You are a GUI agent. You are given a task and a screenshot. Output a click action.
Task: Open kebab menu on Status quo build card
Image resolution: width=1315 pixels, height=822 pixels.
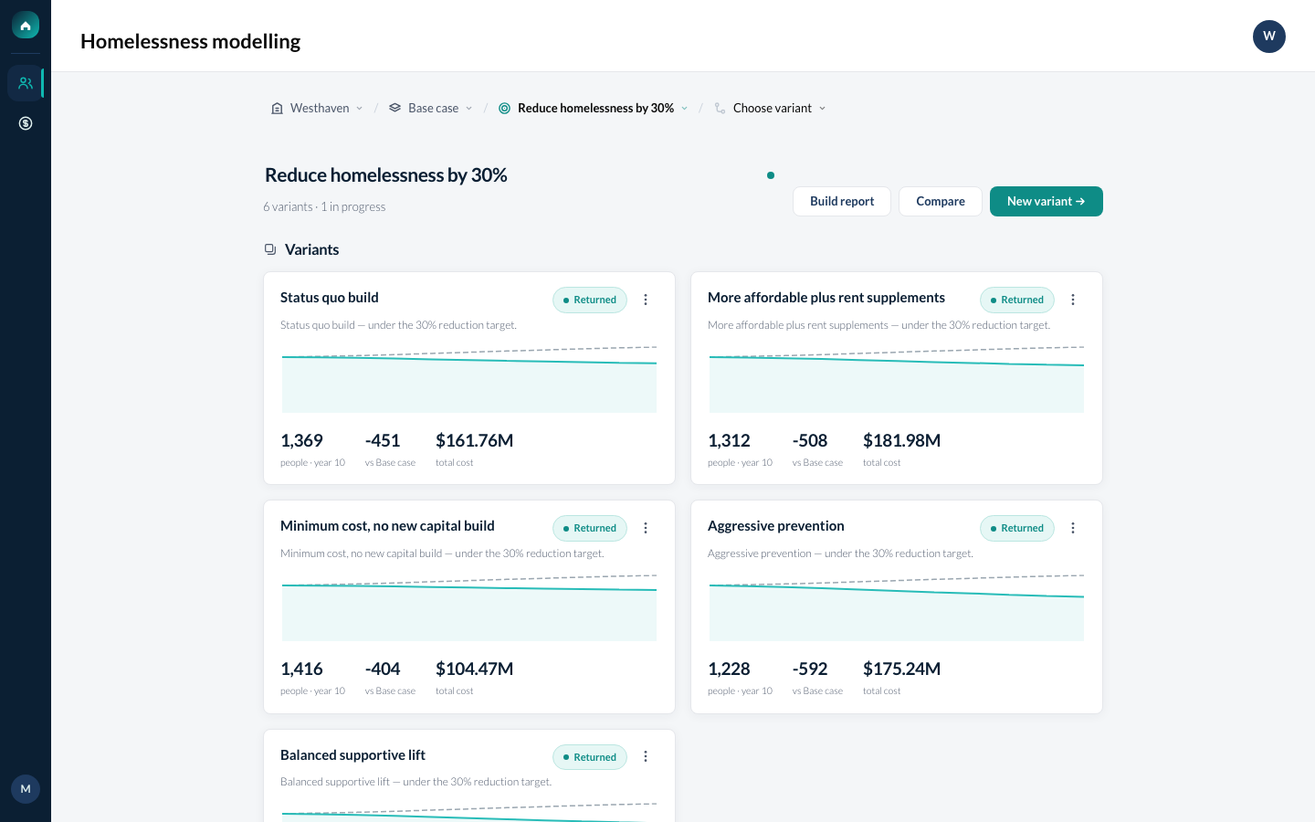pyautogui.click(x=646, y=300)
